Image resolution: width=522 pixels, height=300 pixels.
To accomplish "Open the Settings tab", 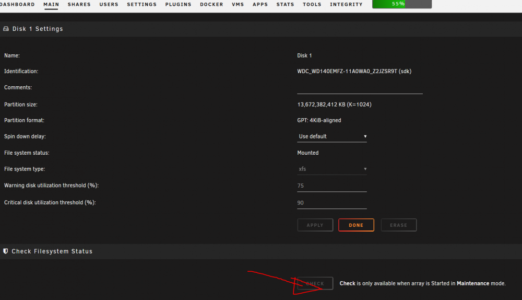I will [141, 4].
